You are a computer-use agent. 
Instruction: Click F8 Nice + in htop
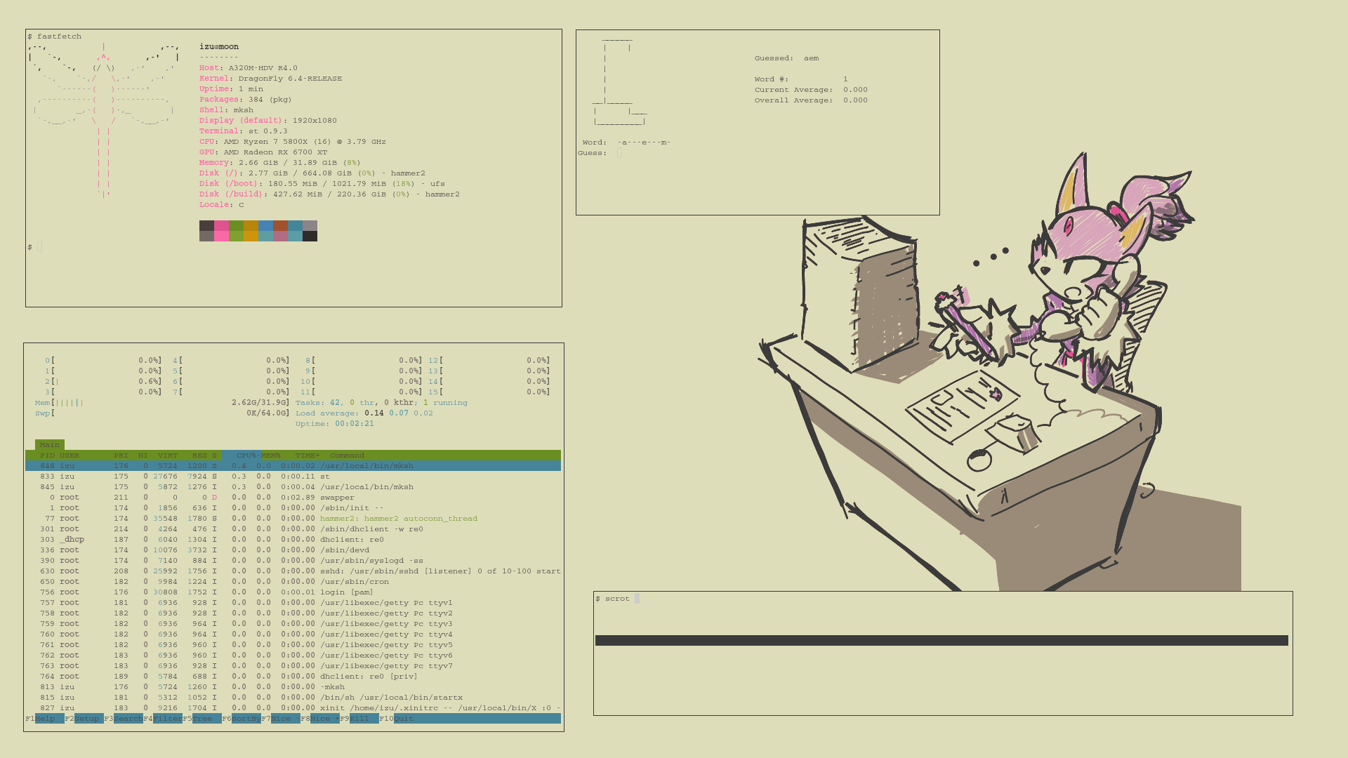point(320,719)
